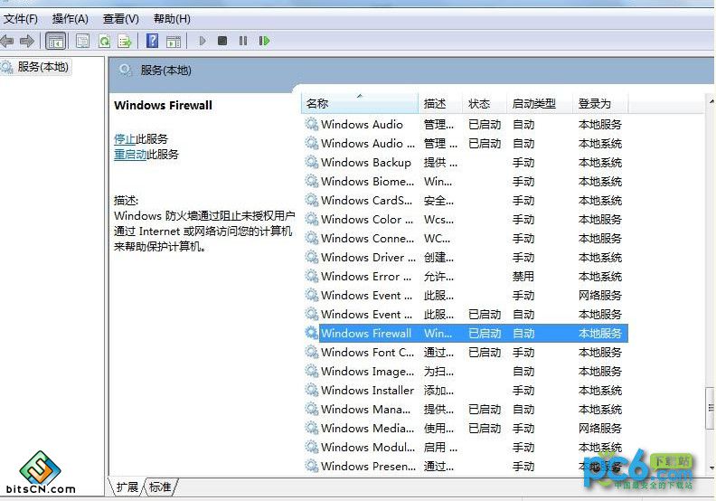Sort by the 状态 column header
The image size is (716, 501).
coord(484,104)
